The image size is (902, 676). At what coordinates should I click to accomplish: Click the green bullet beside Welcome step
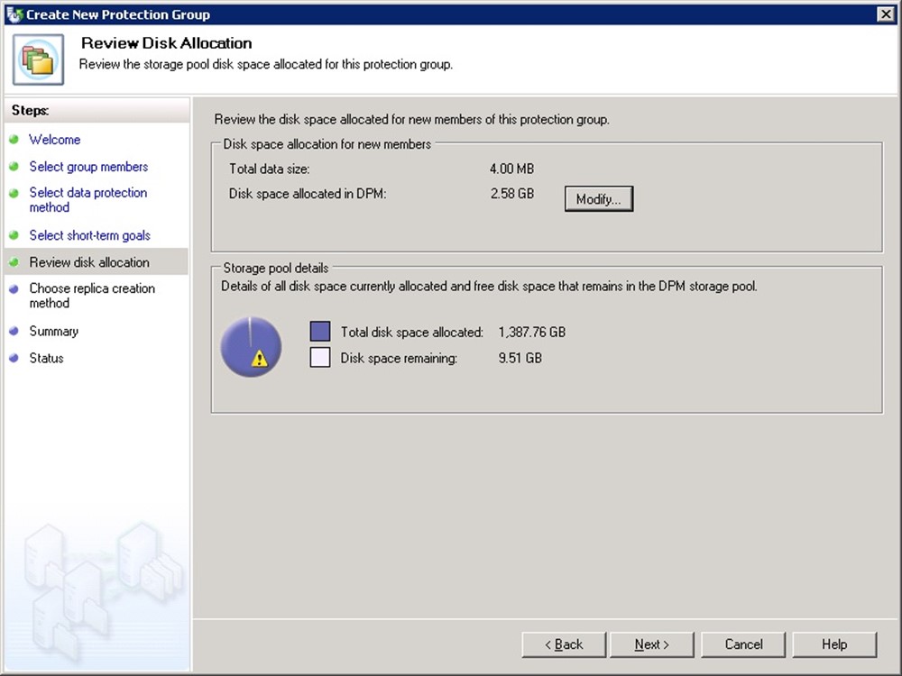14,140
